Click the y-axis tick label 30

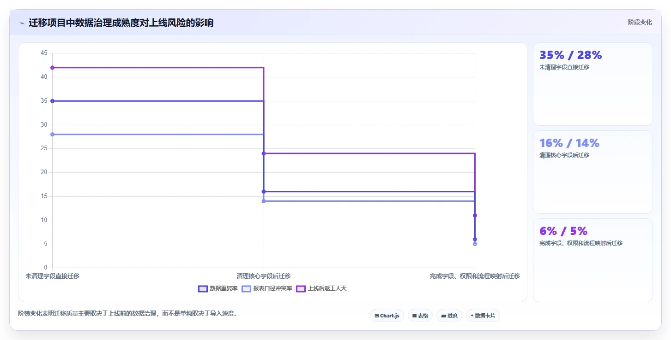44,125
